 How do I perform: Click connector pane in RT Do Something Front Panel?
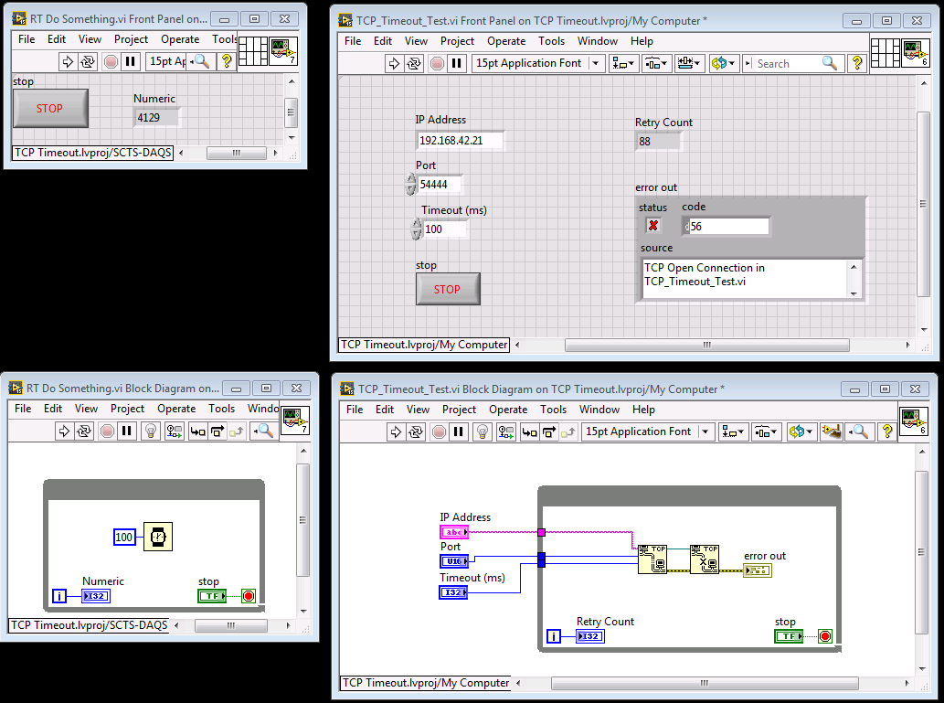point(253,51)
